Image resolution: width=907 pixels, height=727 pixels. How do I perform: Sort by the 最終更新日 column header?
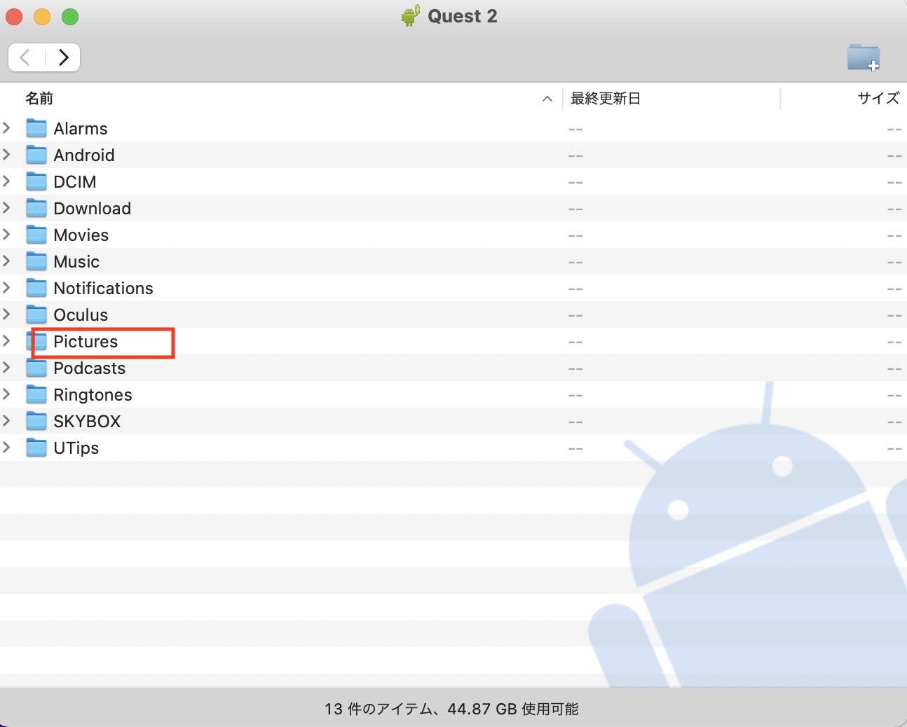coord(606,98)
